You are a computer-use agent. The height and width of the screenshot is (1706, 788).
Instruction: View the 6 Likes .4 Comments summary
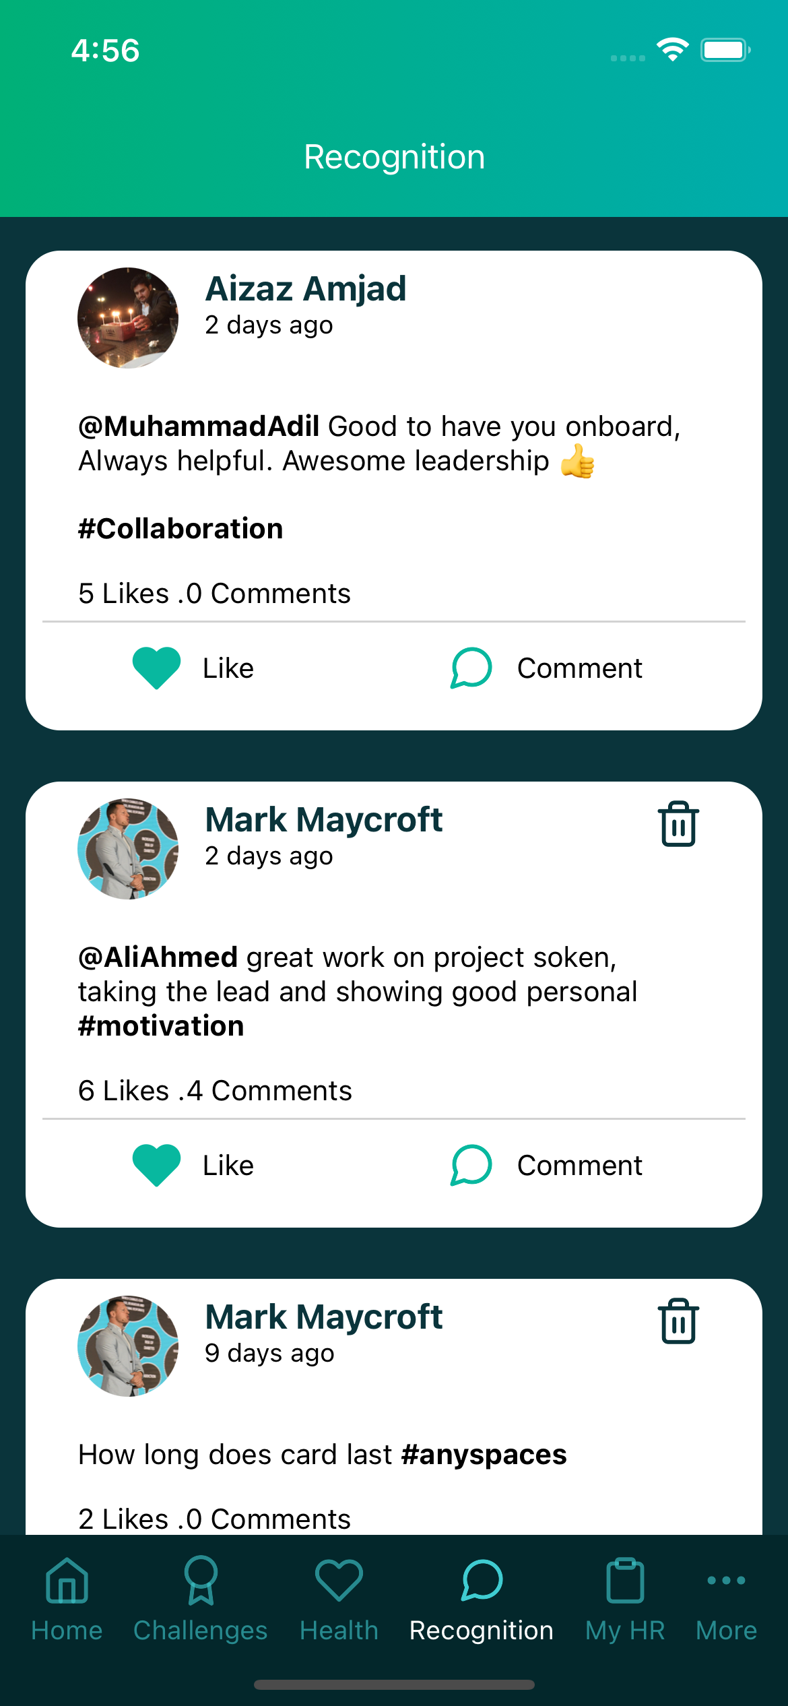pos(215,1090)
